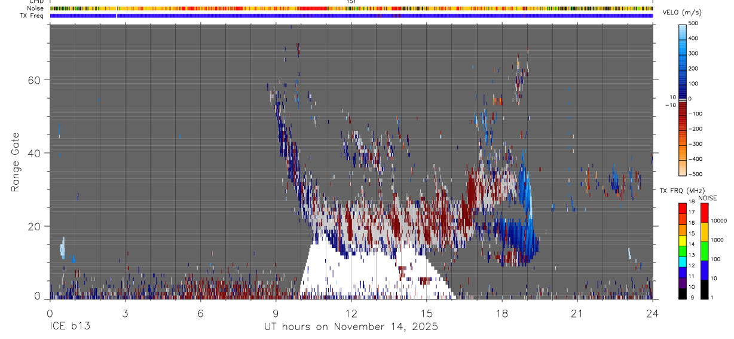Click the 300 tick on velocity colorbar
Image resolution: width=734 pixels, height=339 pixels.
(x=693, y=53)
